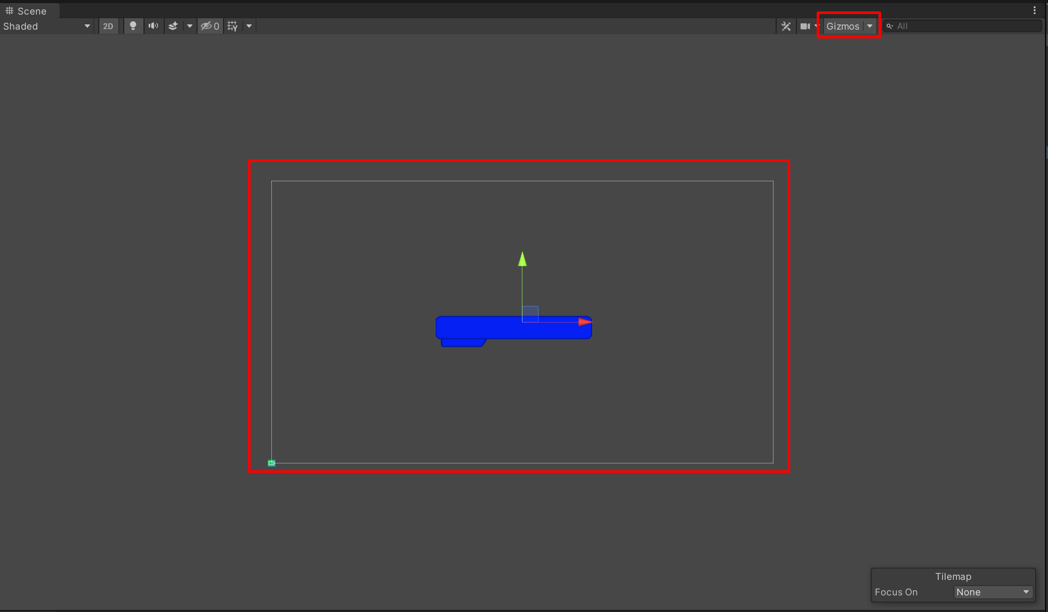The image size is (1048, 612).
Task: Click the red X-axis arrow gizmo
Action: coord(585,322)
